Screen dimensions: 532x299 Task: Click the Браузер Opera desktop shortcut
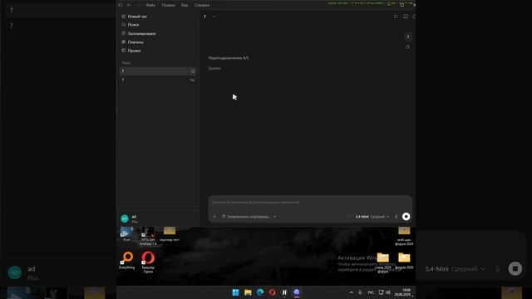148,262
